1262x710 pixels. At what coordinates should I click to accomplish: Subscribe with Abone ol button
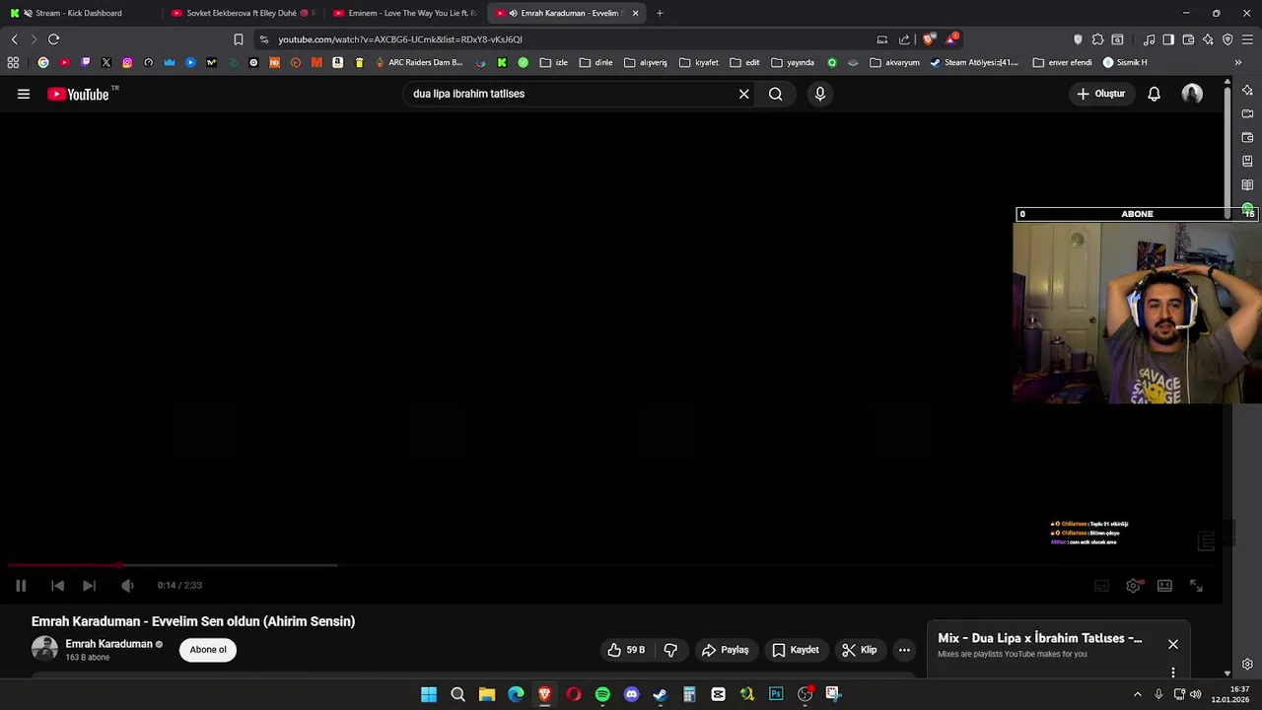(x=208, y=649)
